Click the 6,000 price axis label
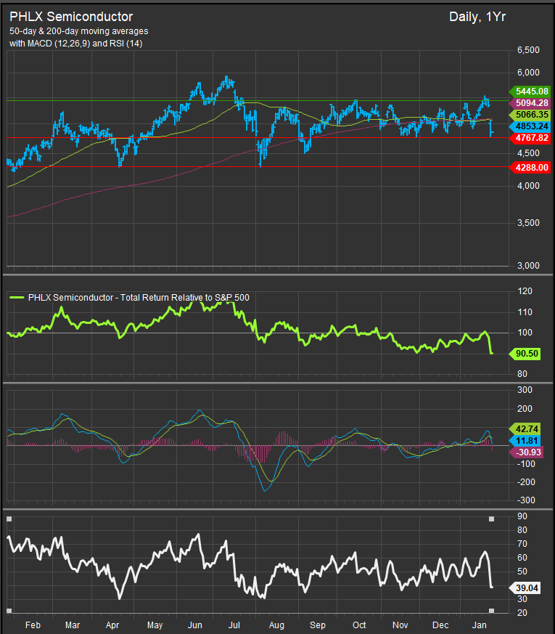Image resolution: width=555 pixels, height=634 pixels. click(528, 73)
